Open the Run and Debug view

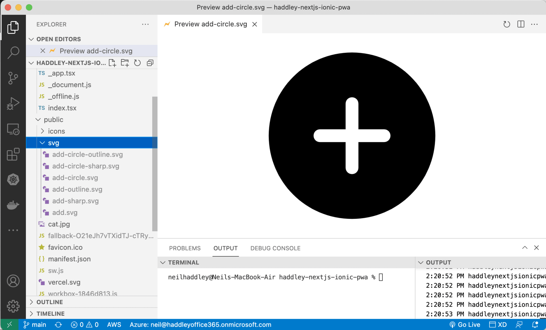pyautogui.click(x=13, y=104)
